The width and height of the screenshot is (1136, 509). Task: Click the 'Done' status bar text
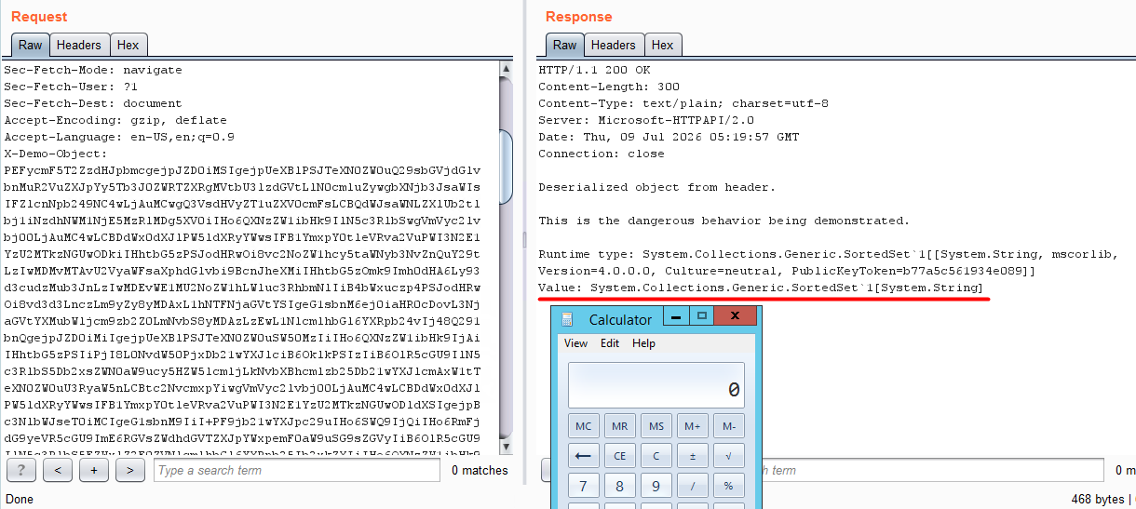coord(19,500)
